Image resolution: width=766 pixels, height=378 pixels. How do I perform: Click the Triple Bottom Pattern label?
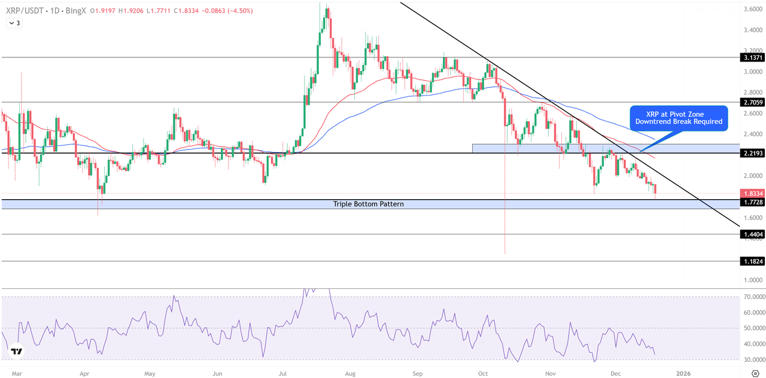coord(368,205)
